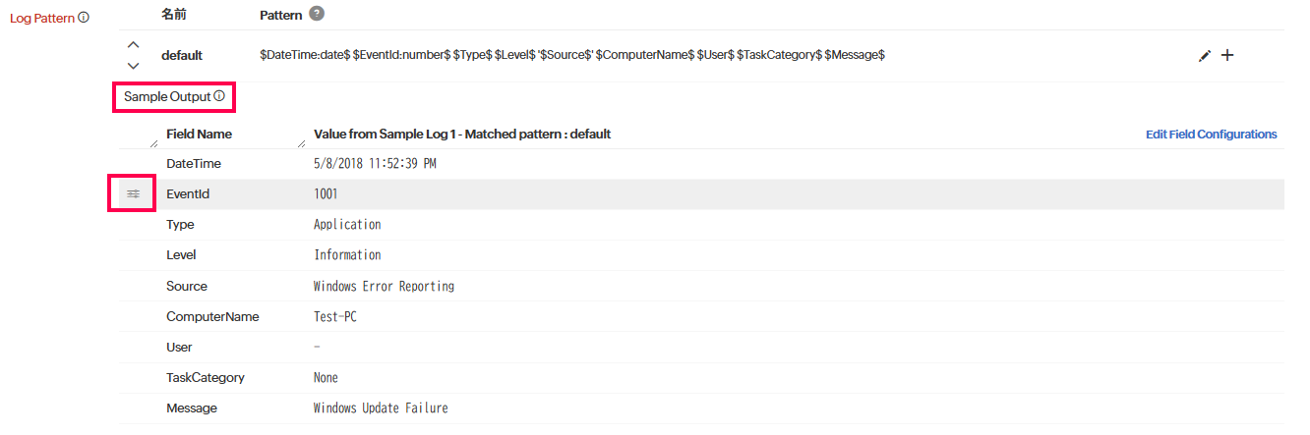Open the help icon next to Pattern header
This screenshot has height=435, width=1310.
(x=316, y=14)
